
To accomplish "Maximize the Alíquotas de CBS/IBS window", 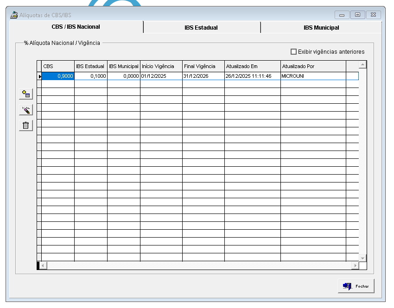I will (x=357, y=15).
